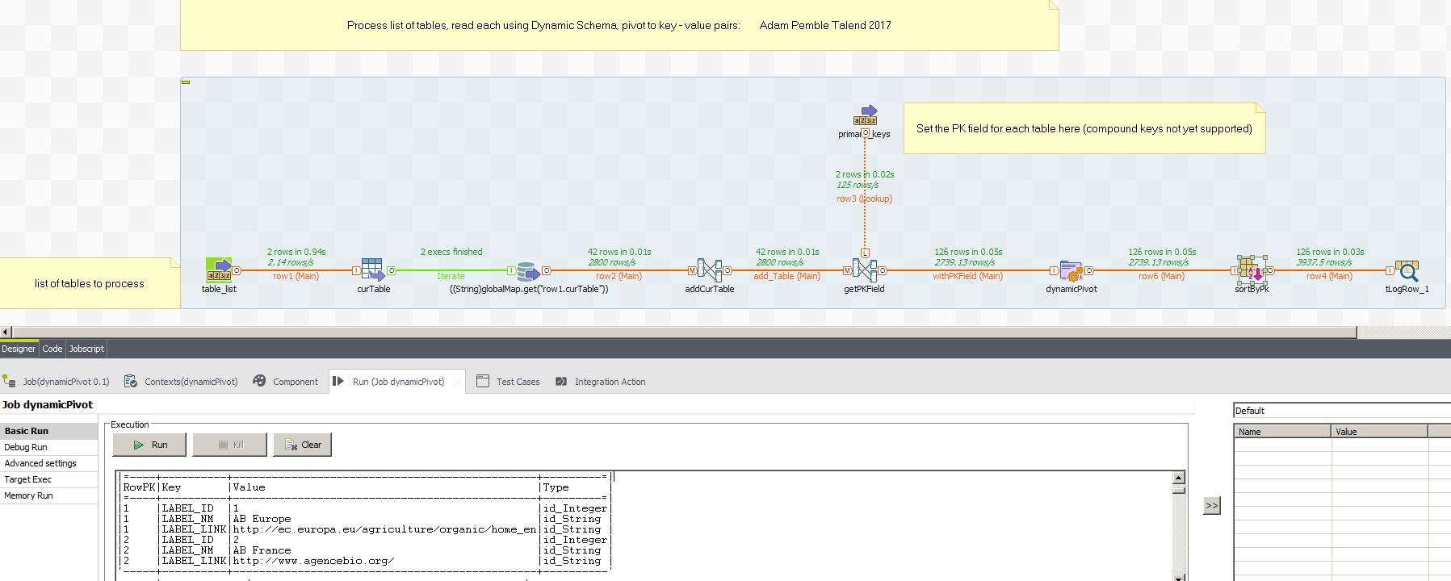Select Debug Run in the sidebar
The image size is (1451, 581).
pyautogui.click(x=48, y=447)
